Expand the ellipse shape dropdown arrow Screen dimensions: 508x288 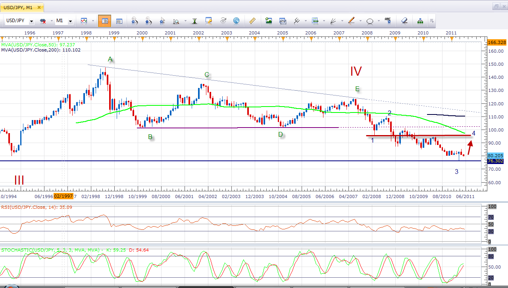tap(378, 21)
